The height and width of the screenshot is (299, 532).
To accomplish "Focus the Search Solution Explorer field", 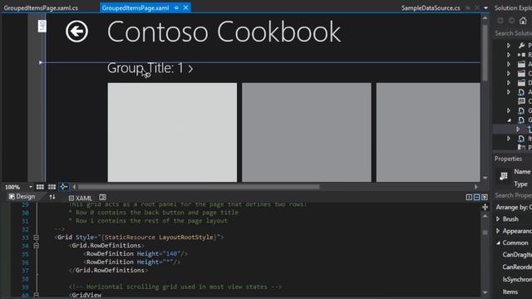I will point(513,33).
